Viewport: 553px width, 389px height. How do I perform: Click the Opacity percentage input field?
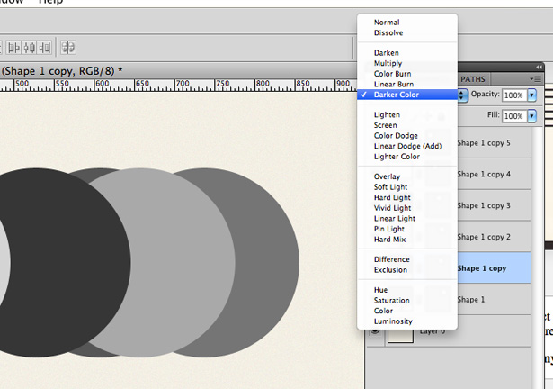click(x=514, y=95)
